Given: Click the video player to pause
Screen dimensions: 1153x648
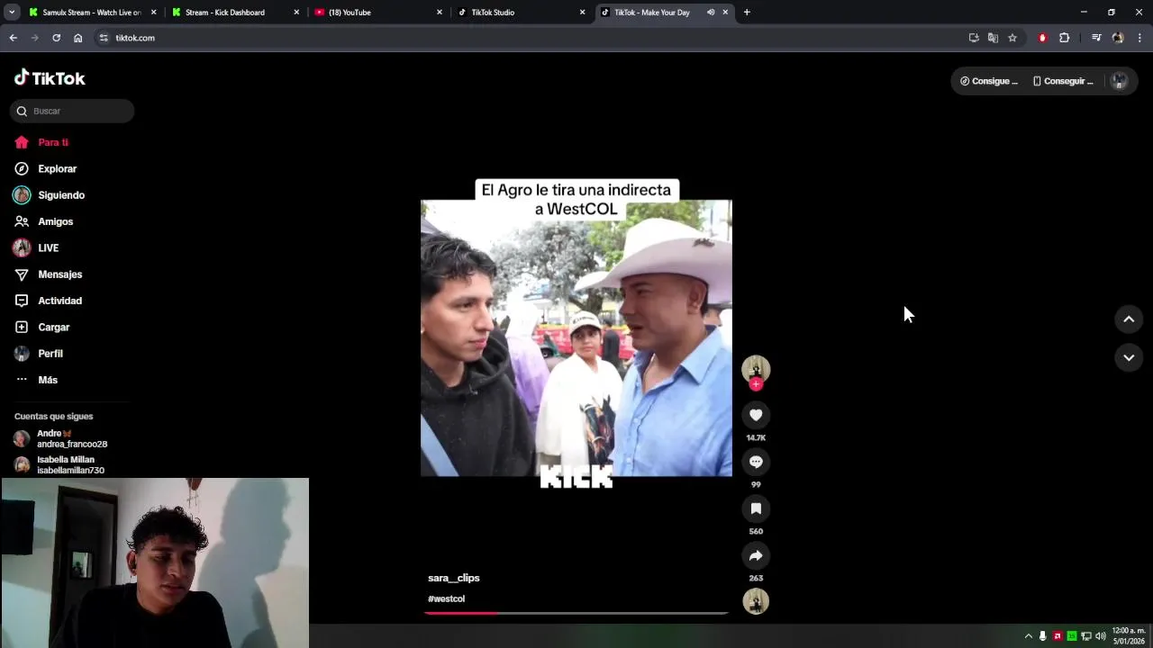Looking at the screenshot, I should 576,337.
